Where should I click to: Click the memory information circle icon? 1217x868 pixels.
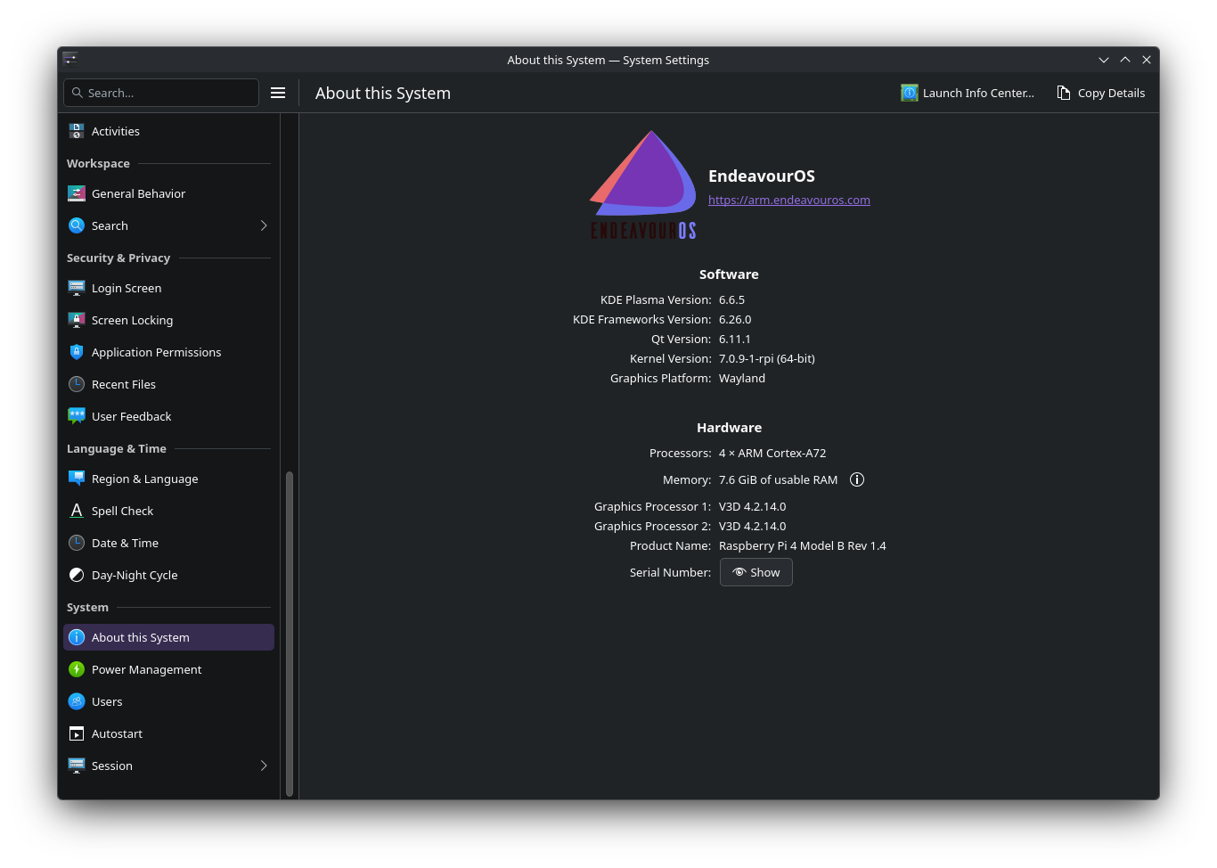pyautogui.click(x=857, y=479)
